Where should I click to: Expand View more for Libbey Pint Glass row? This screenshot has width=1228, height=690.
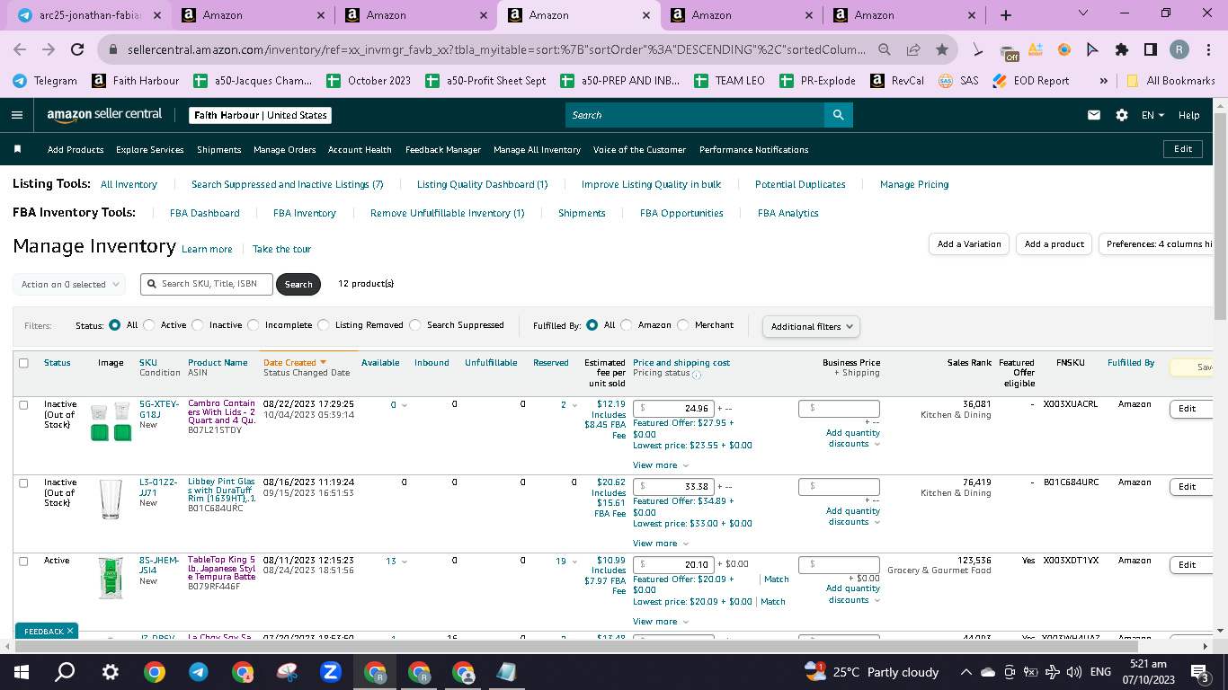pyautogui.click(x=661, y=544)
